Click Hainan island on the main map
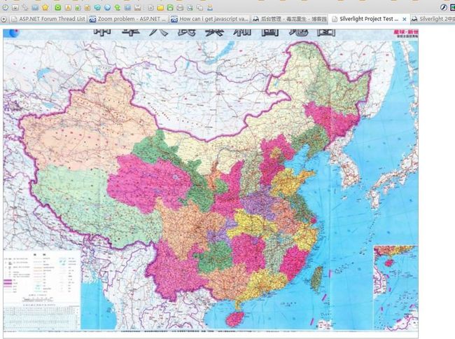Viewport: 455px width, 339px height. pos(234,319)
